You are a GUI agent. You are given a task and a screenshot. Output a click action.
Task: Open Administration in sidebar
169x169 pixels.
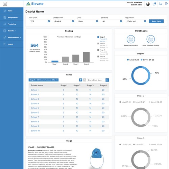point(12,38)
